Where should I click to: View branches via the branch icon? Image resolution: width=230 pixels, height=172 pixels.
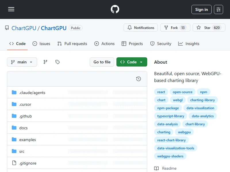click(x=45, y=62)
